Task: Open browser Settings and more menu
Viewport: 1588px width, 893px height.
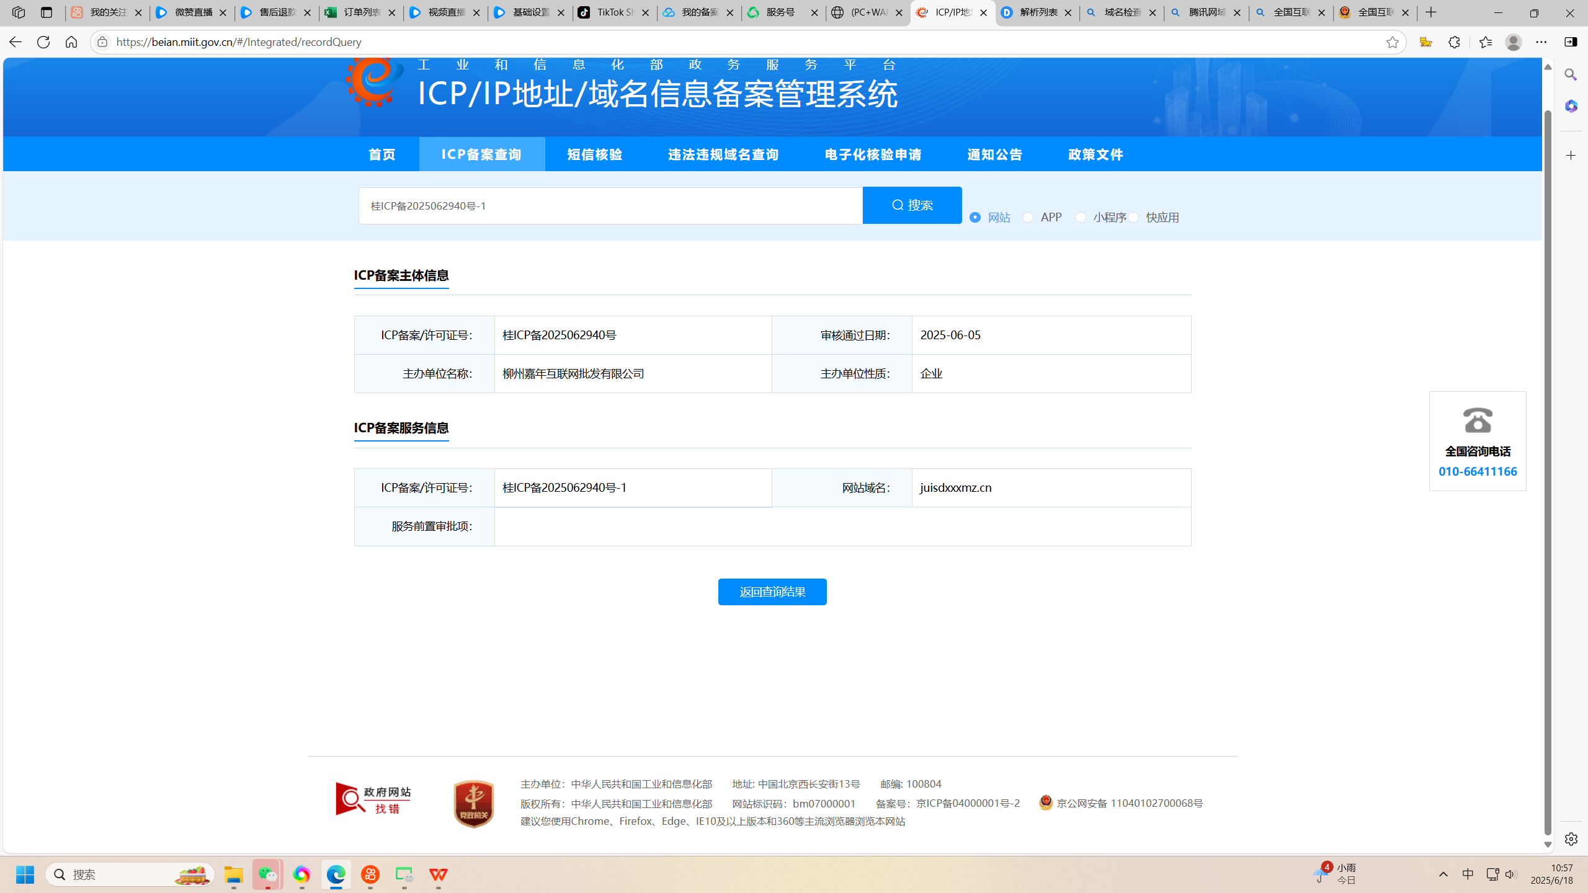Action: coord(1541,42)
